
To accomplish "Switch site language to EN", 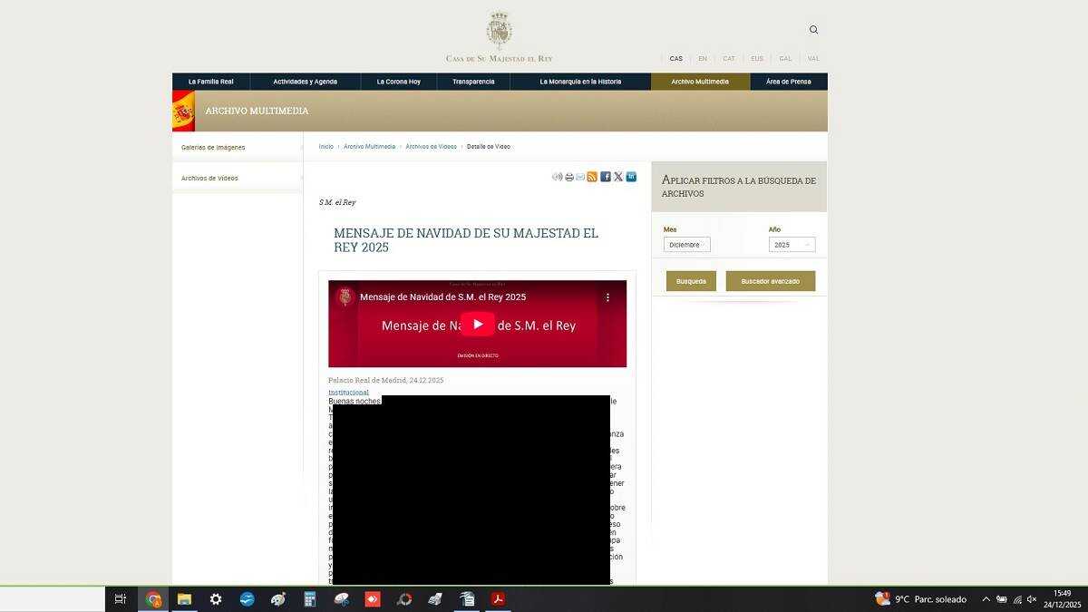I will pyautogui.click(x=703, y=59).
